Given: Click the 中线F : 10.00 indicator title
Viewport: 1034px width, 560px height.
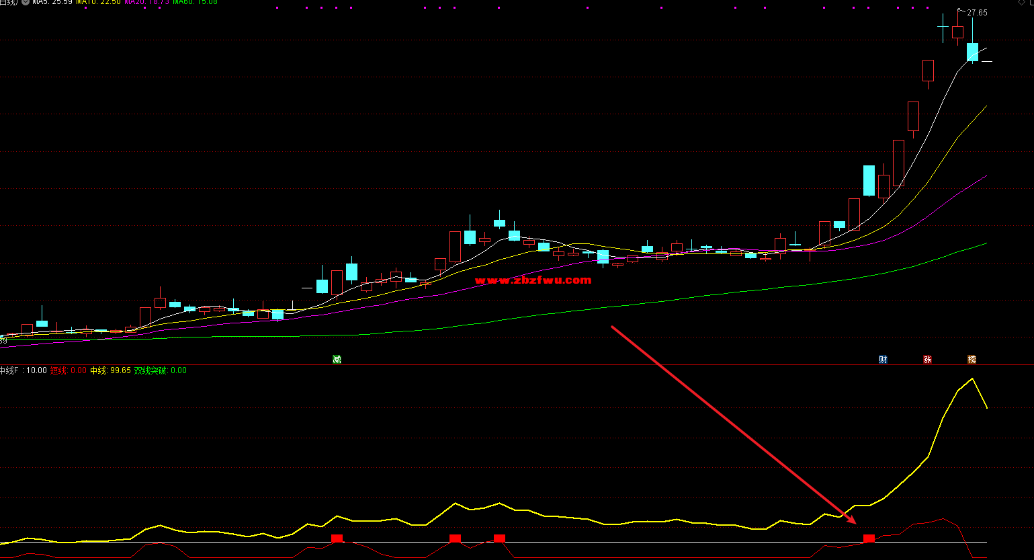Looking at the screenshot, I should coord(24,370).
